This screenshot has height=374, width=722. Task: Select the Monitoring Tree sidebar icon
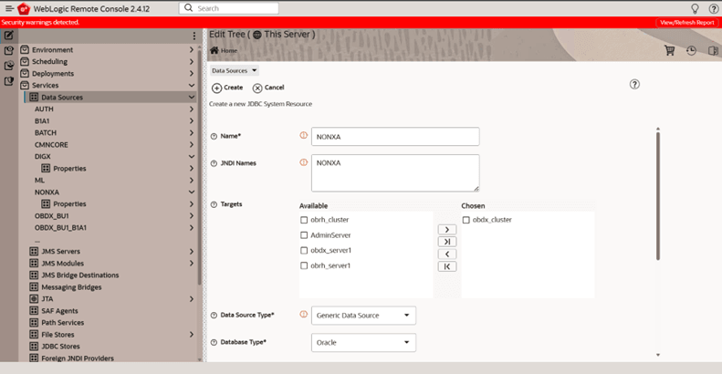click(x=9, y=66)
